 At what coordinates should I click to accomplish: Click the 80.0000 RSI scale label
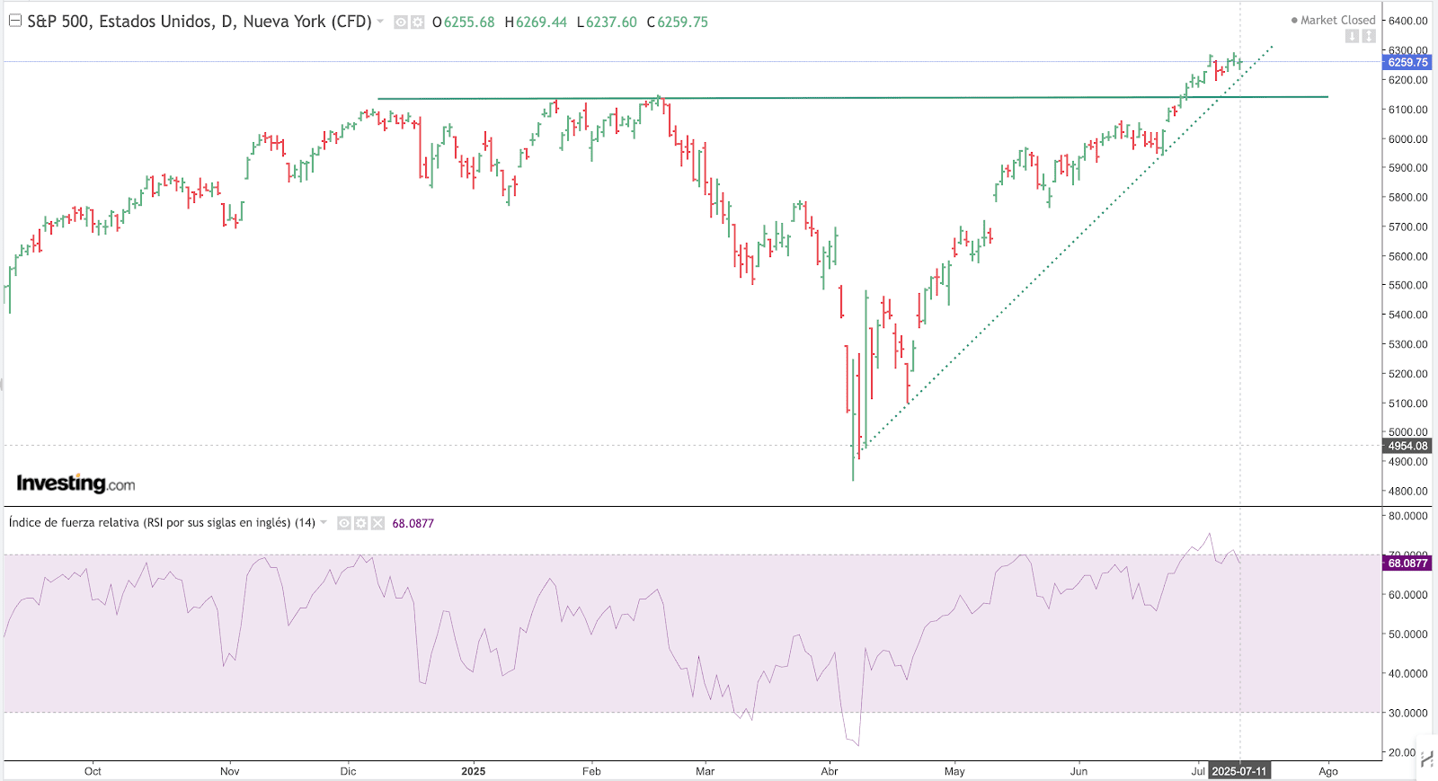[x=1407, y=516]
